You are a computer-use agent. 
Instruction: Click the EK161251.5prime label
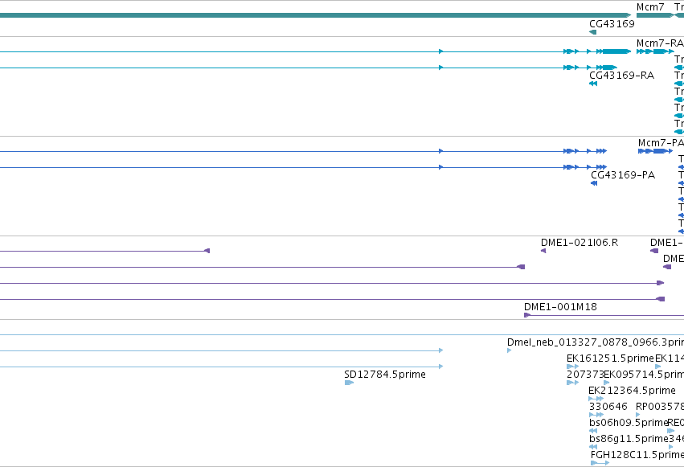610,358
